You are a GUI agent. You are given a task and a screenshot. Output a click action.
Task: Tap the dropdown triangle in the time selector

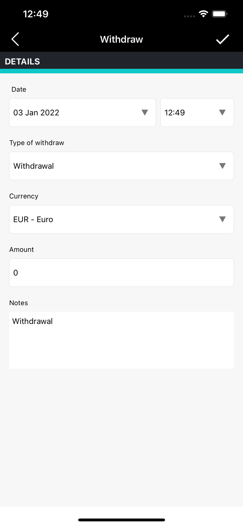(x=222, y=113)
